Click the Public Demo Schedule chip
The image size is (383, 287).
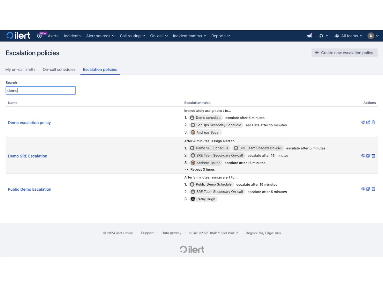211,184
